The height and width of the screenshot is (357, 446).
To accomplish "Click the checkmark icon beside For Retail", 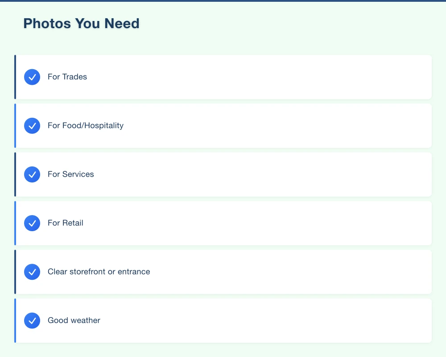I will 32,223.
